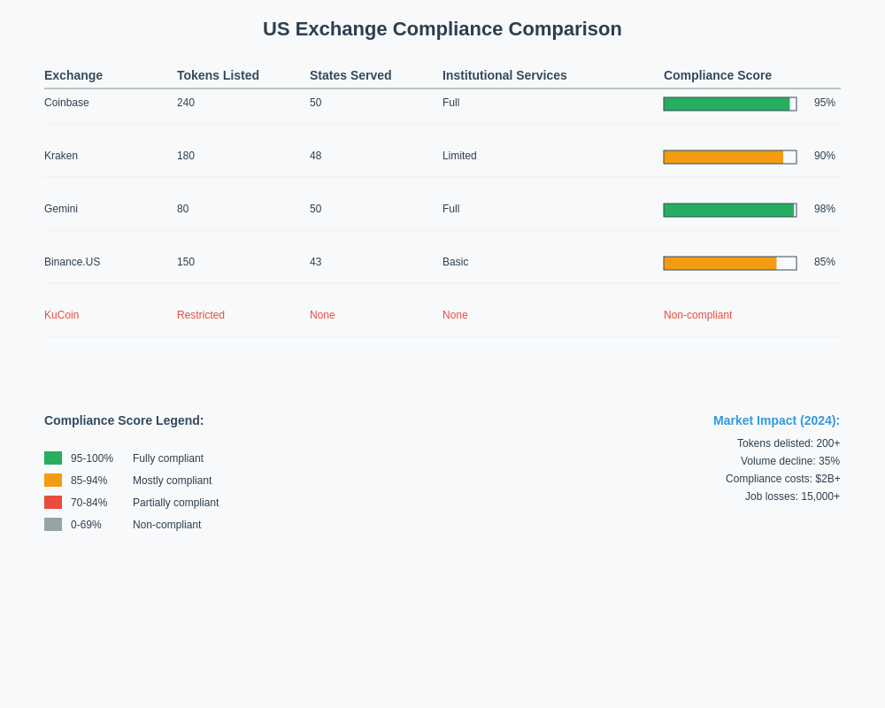Image resolution: width=885 pixels, height=708 pixels.
Task: Click the Institutional Services column header
Action: [x=504, y=75]
